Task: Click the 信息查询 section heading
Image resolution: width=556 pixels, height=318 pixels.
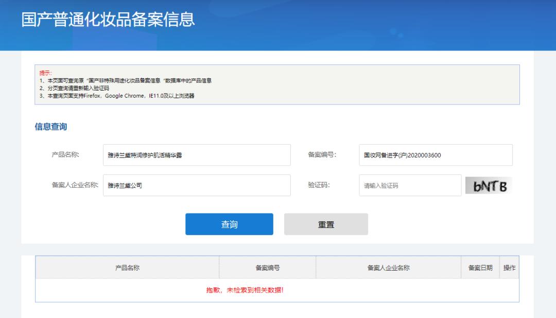Action: [50, 127]
